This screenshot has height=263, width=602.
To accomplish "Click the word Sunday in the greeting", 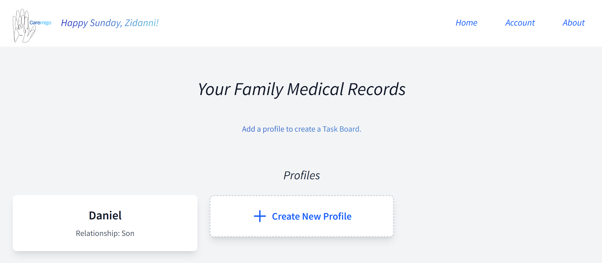I will [106, 23].
